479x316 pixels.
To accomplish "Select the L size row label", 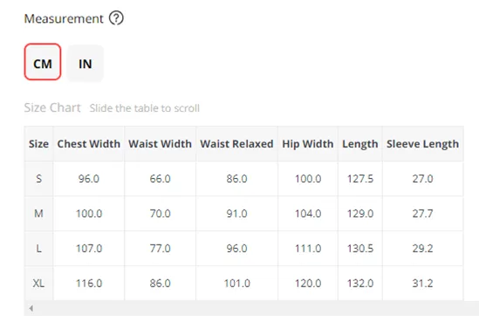I will (x=38, y=248).
